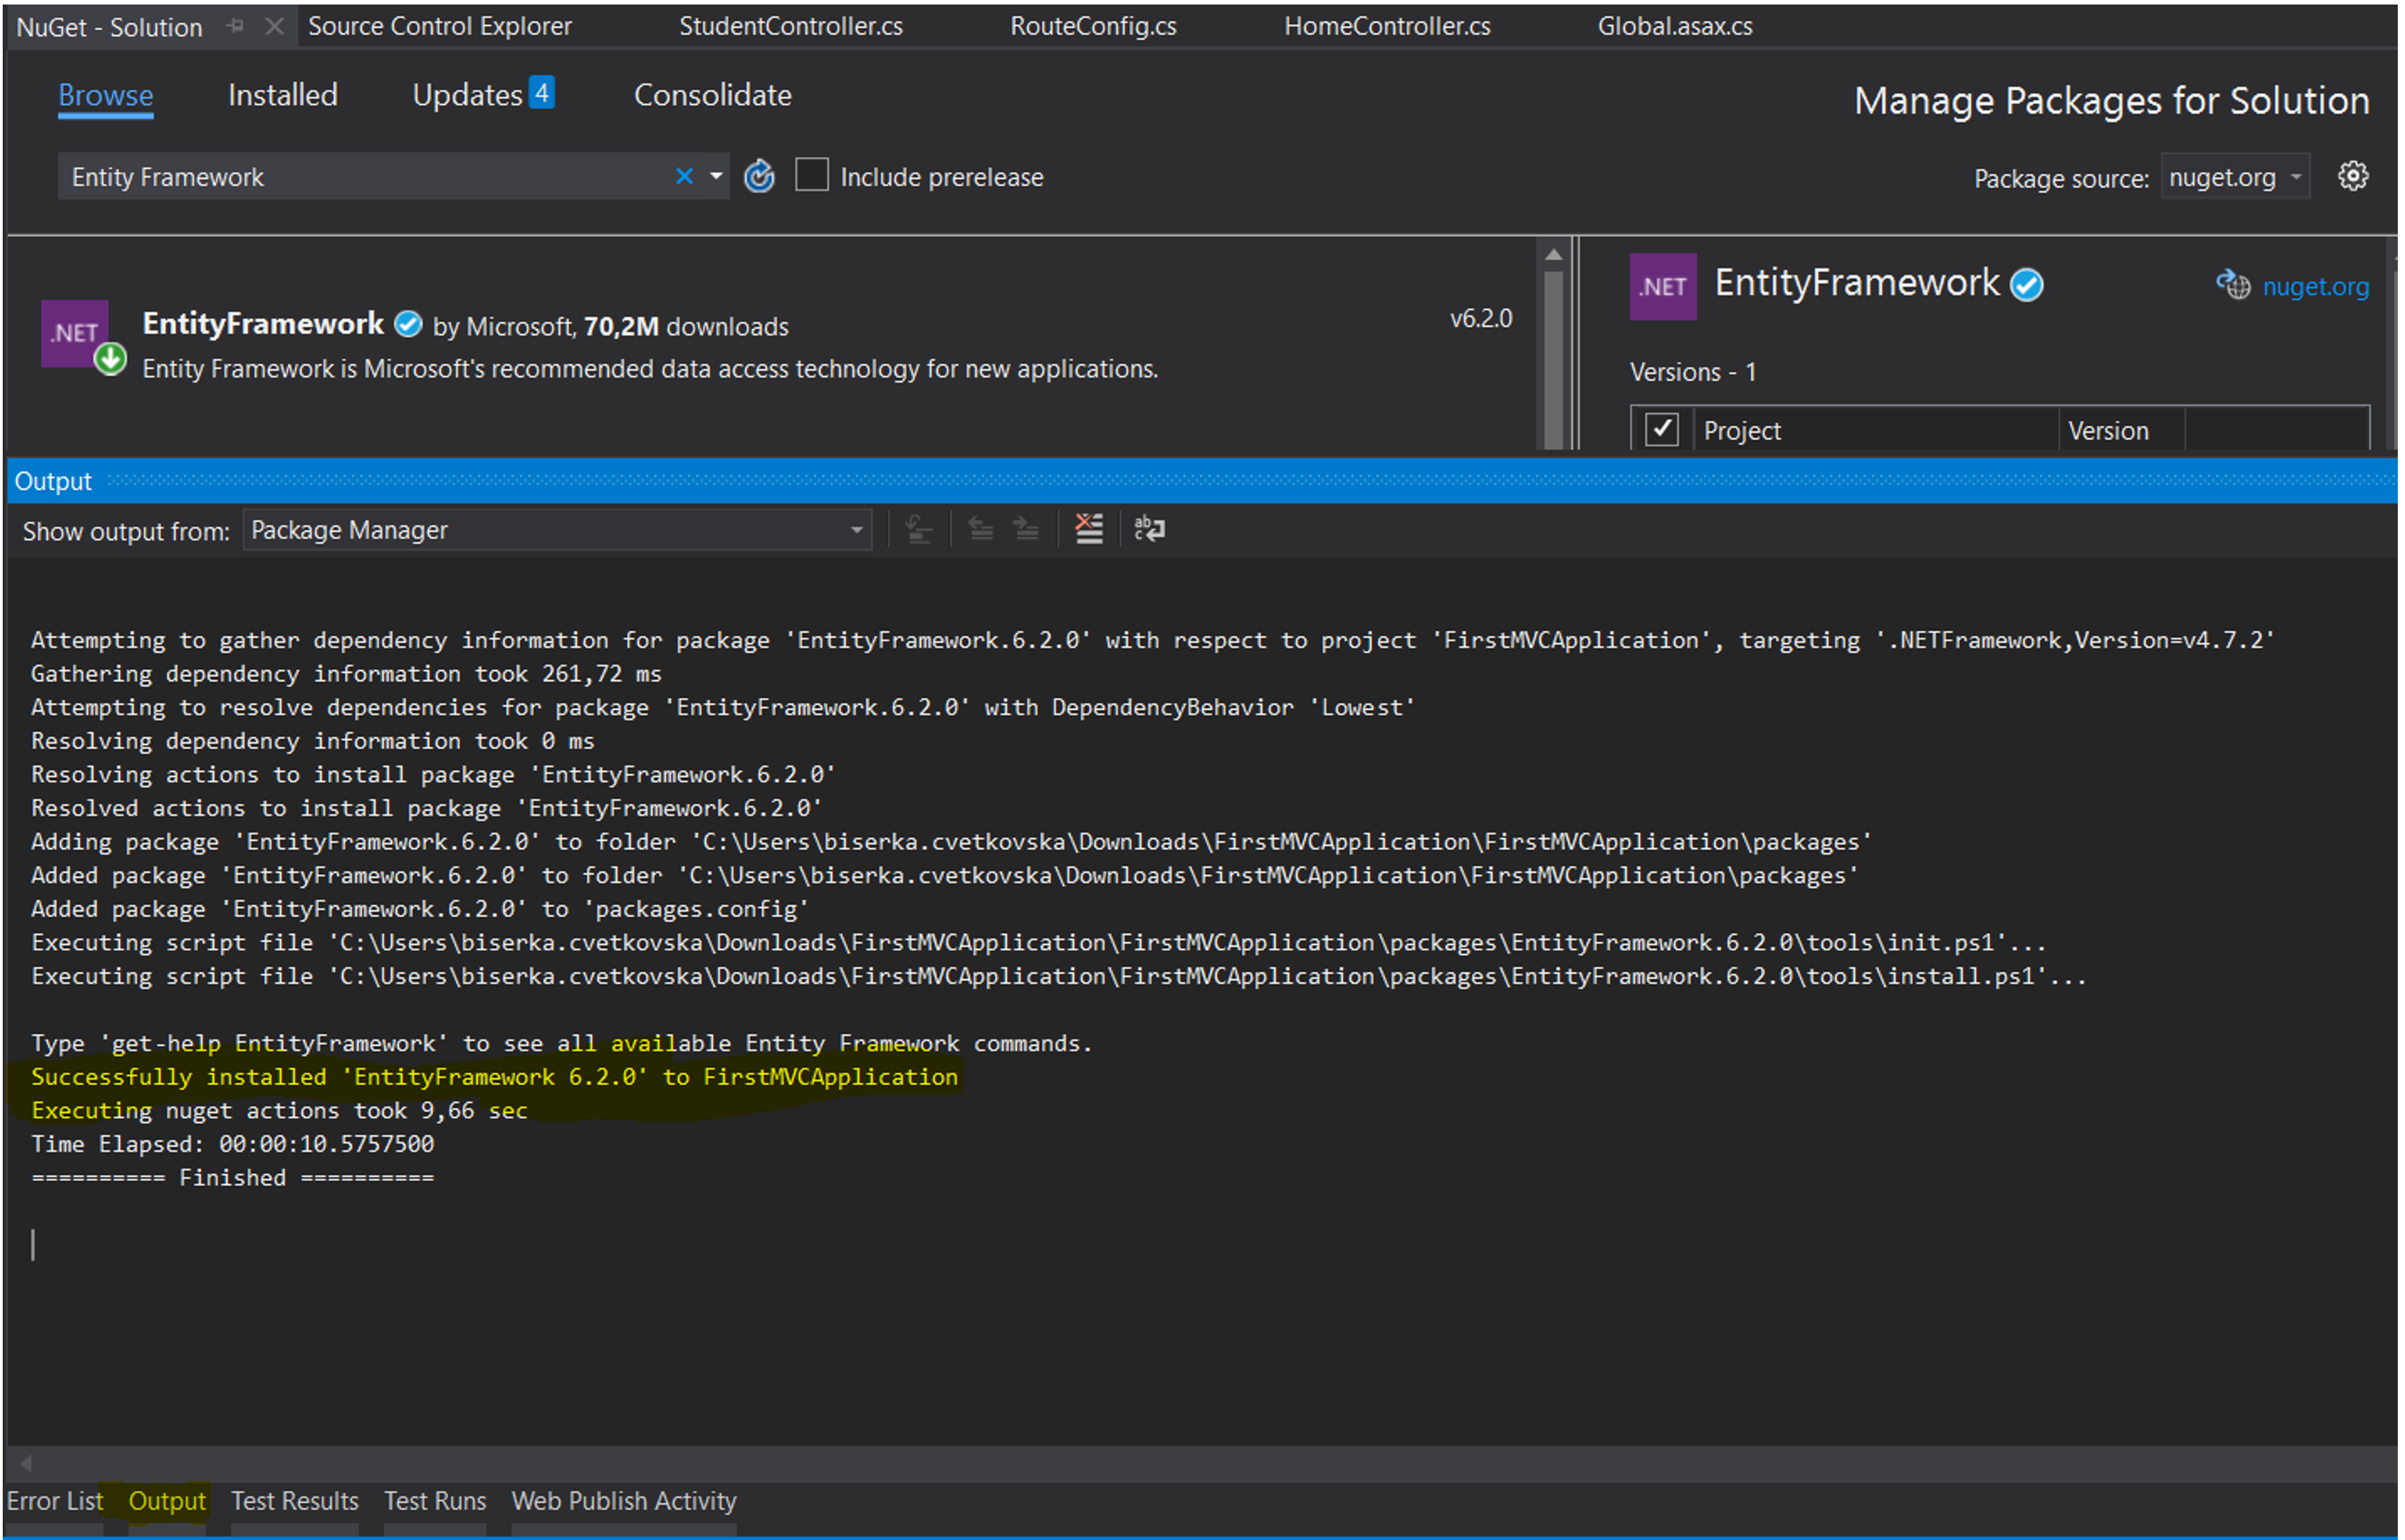Switch to the Error List panel

coord(55,1501)
